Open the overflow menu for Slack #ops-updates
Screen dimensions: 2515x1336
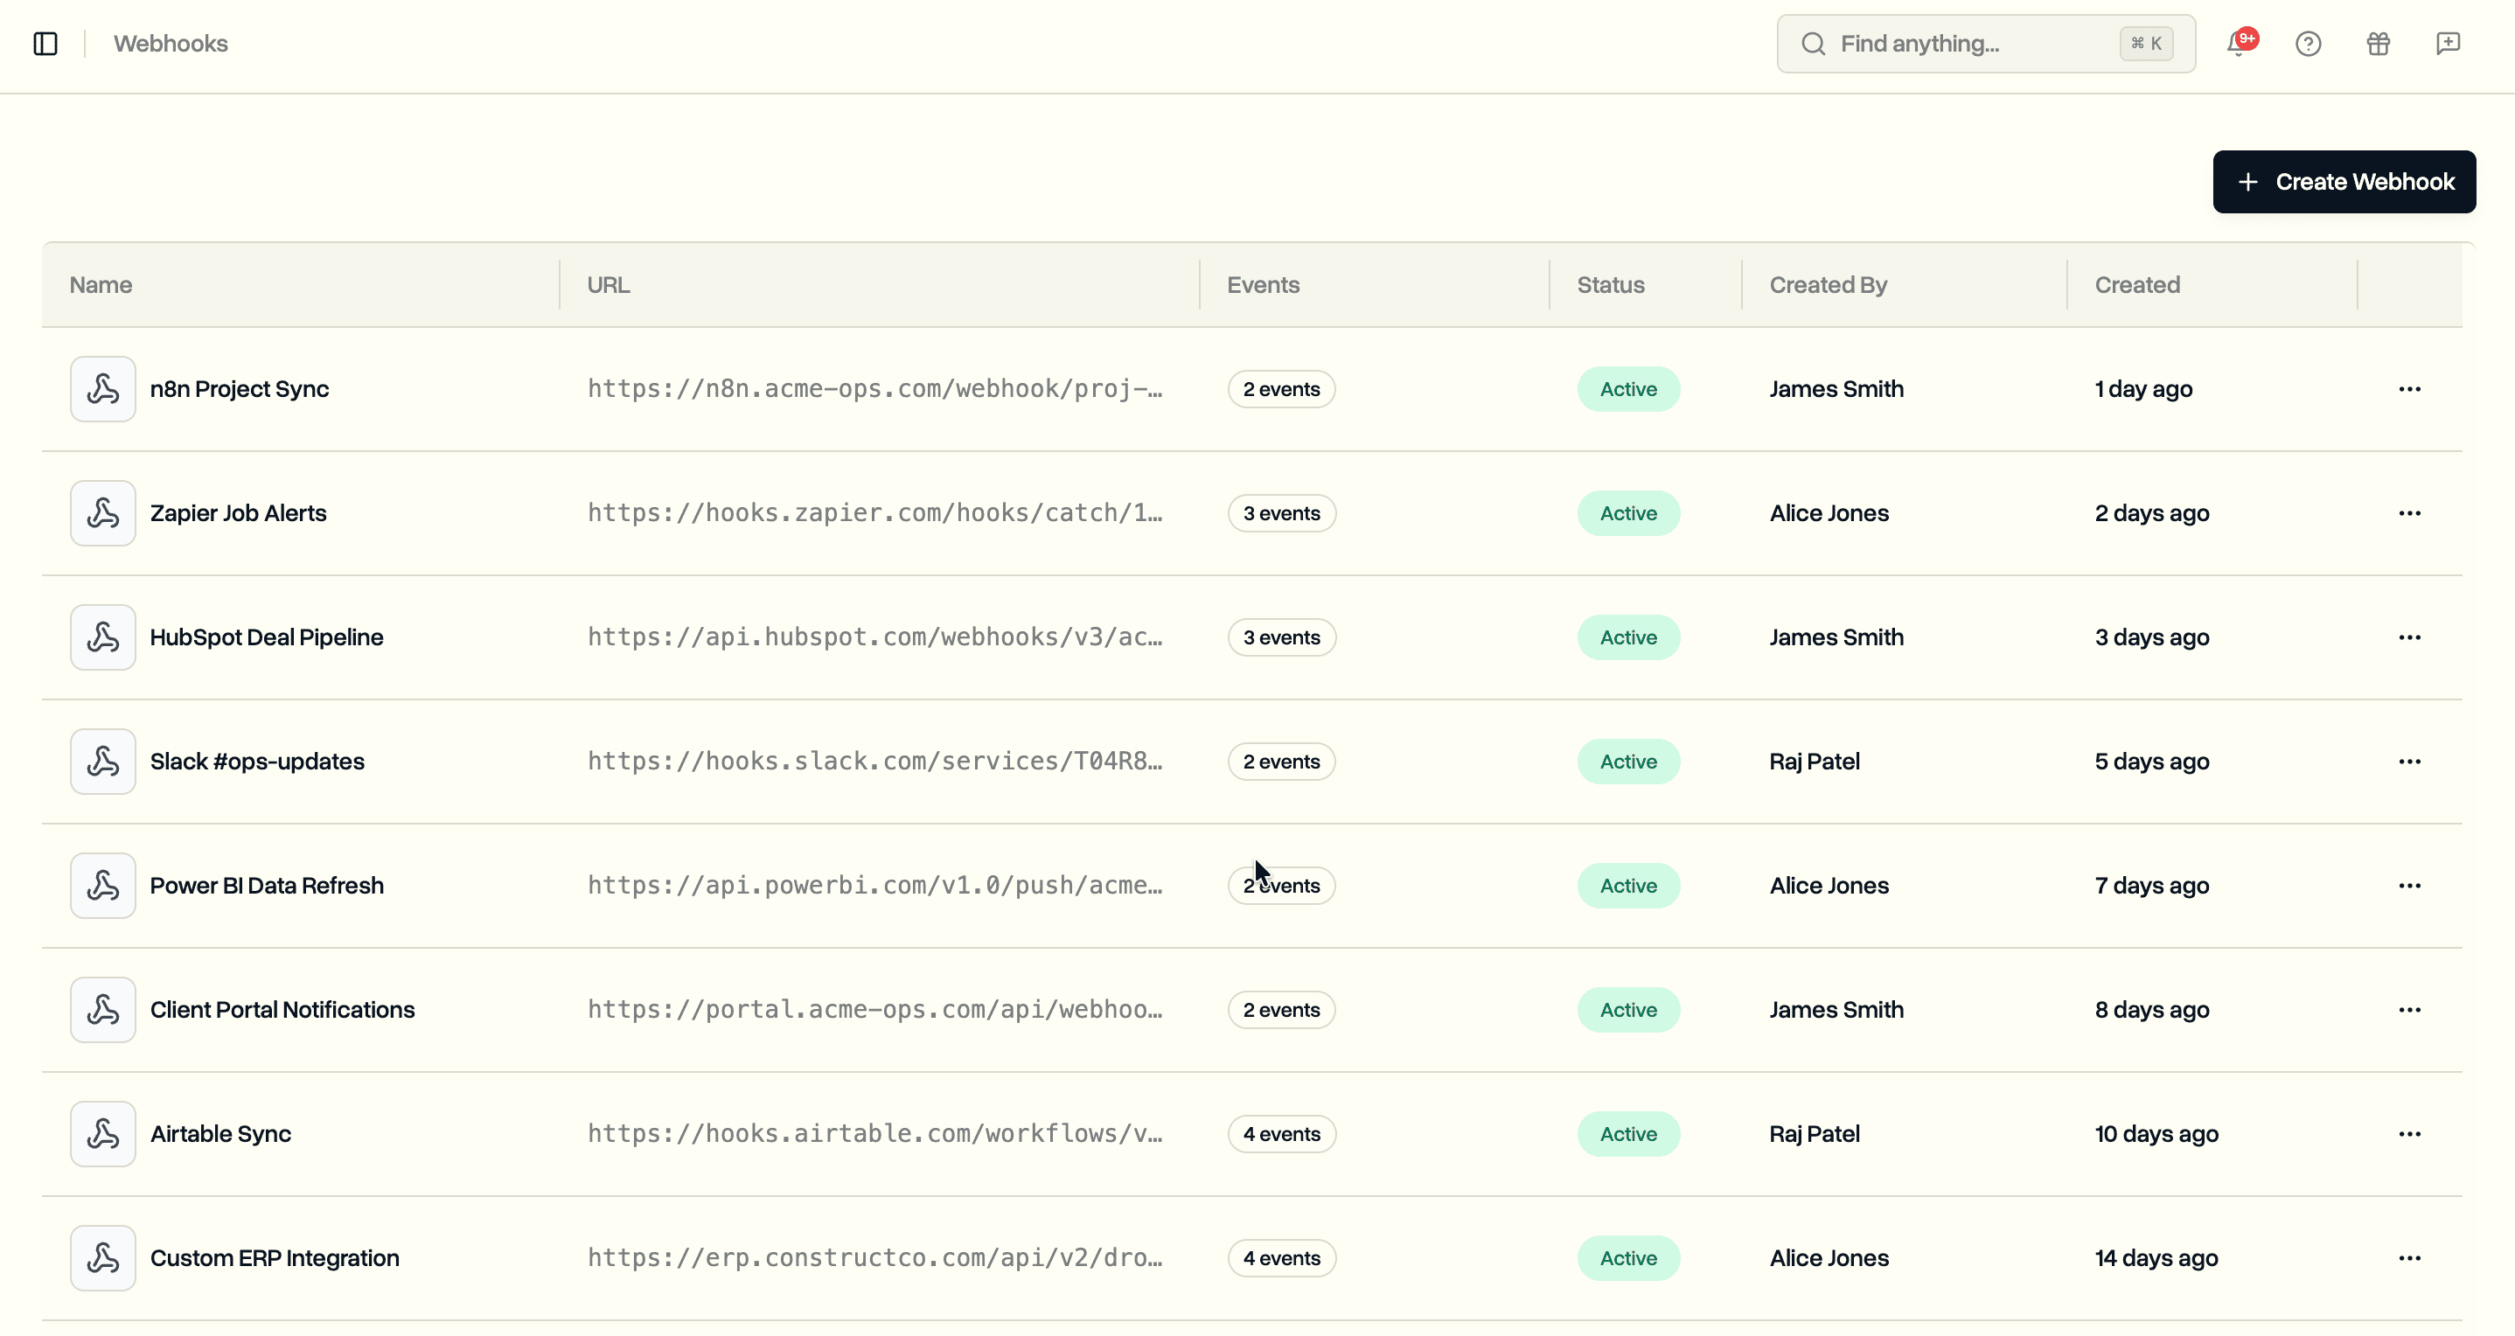tap(2409, 762)
